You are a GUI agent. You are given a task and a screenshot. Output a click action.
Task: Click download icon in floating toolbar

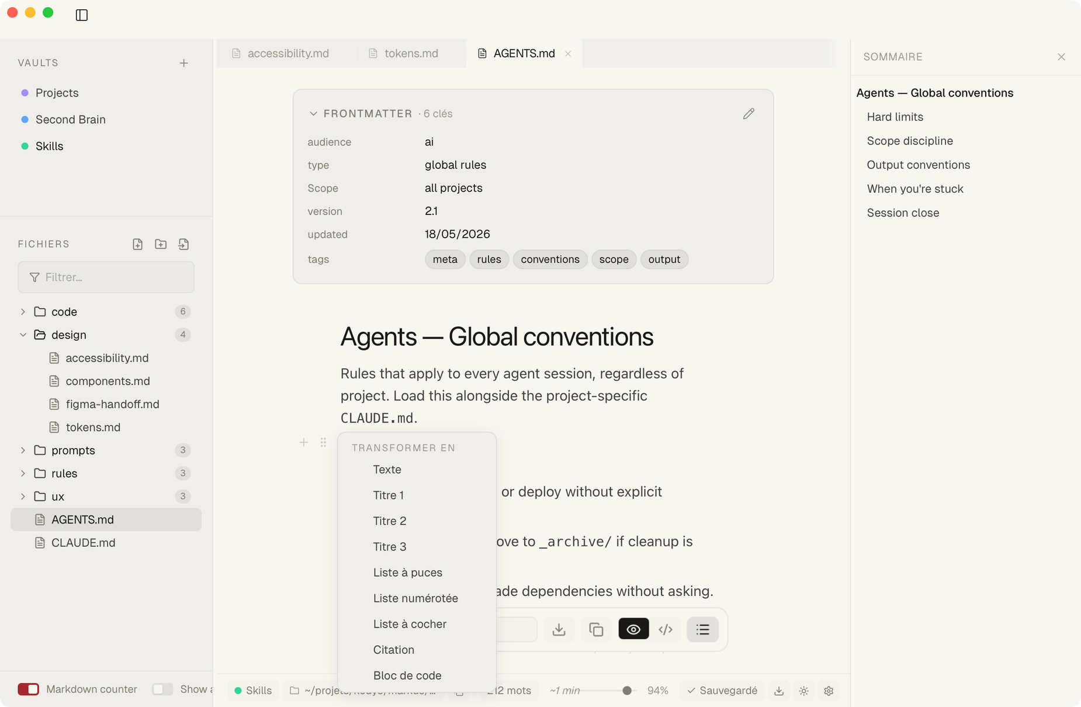point(559,629)
